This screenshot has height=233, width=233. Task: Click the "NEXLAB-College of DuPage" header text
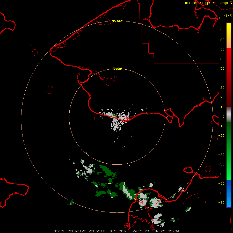(x=207, y=3)
